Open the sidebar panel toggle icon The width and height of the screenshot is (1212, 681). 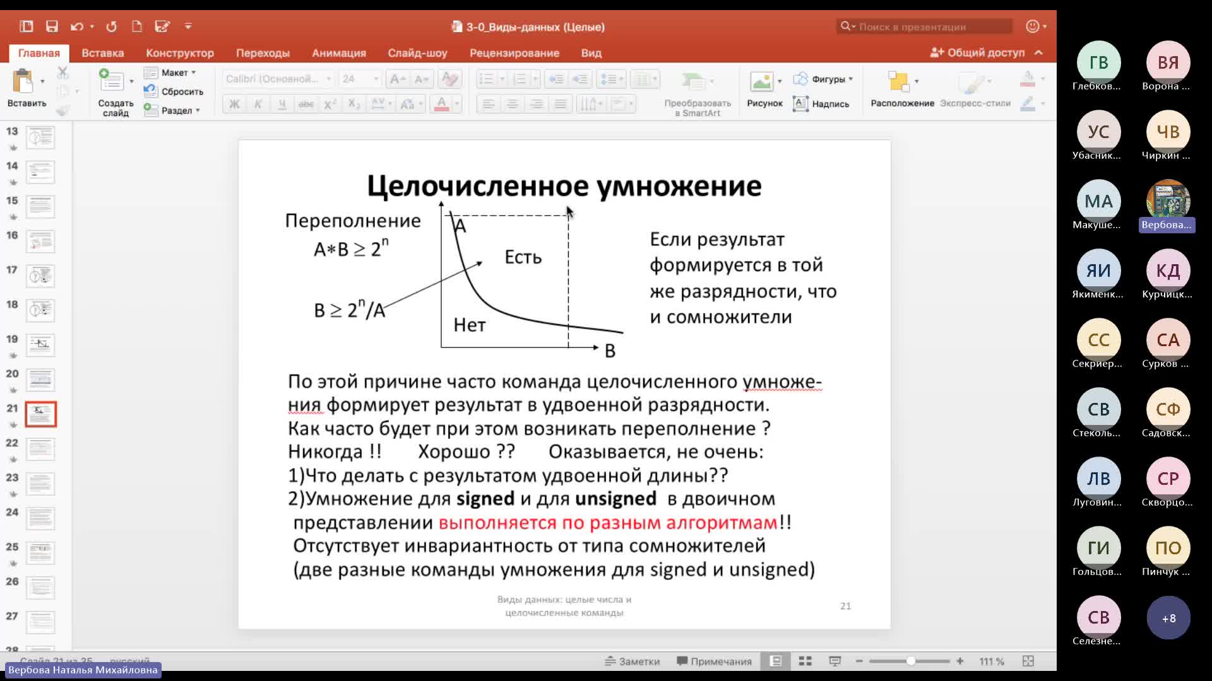pyautogui.click(x=26, y=26)
